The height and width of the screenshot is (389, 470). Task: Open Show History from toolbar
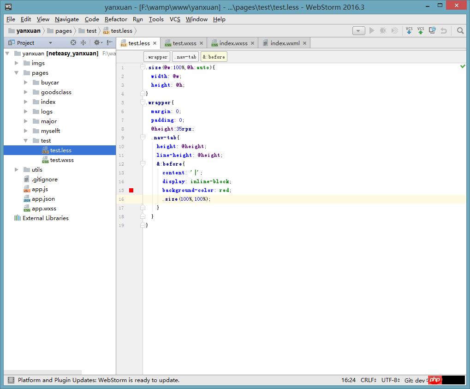pyautogui.click(x=432, y=30)
